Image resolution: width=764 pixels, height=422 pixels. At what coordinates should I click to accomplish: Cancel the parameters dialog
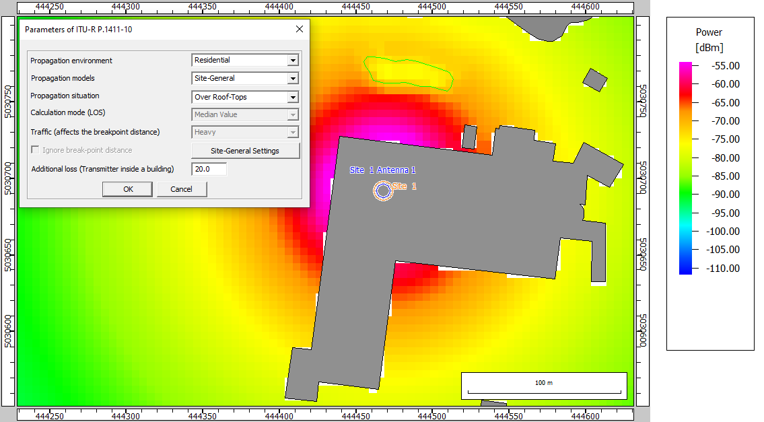pos(182,189)
